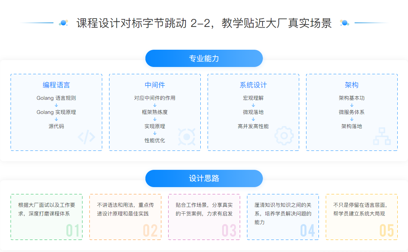Click the blue number 04

pyautogui.click(x=307, y=230)
